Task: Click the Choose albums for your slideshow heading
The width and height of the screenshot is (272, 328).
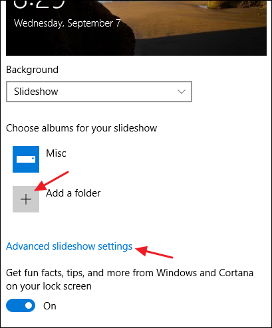Action: click(x=82, y=128)
